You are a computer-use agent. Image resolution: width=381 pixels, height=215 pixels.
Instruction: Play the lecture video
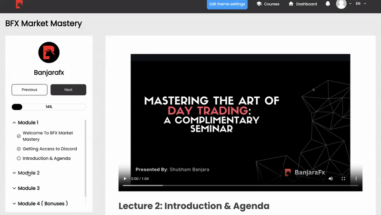[125, 178]
